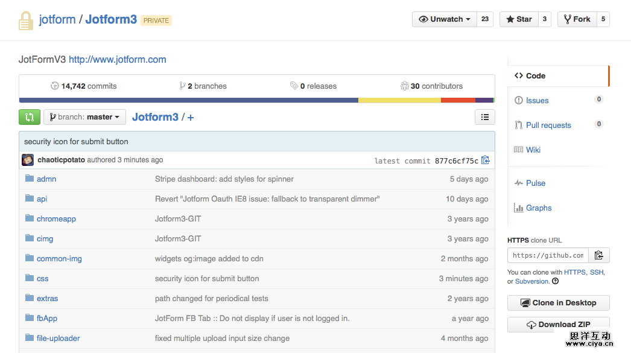Click the HTTPS clone URL text field
631x353 pixels.
pos(548,255)
